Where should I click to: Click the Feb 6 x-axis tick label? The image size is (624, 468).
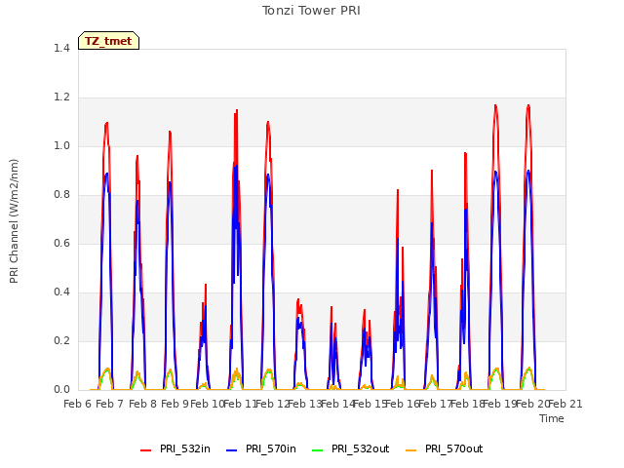pos(78,404)
